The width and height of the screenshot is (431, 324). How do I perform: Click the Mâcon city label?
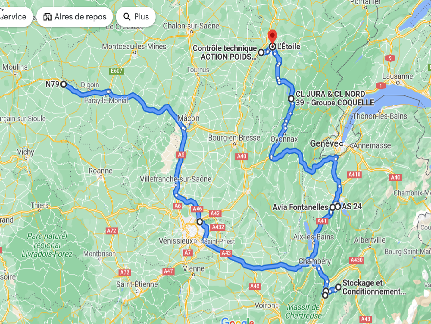coord(188,118)
